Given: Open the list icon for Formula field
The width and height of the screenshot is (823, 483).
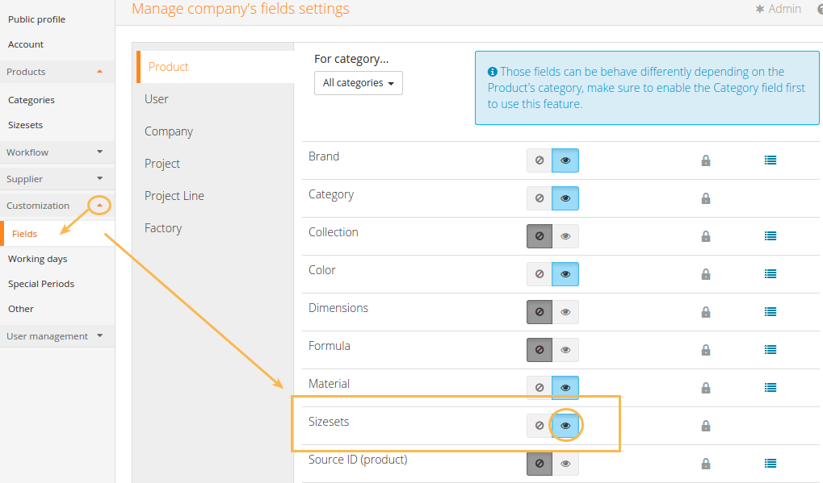Looking at the screenshot, I should [x=771, y=350].
